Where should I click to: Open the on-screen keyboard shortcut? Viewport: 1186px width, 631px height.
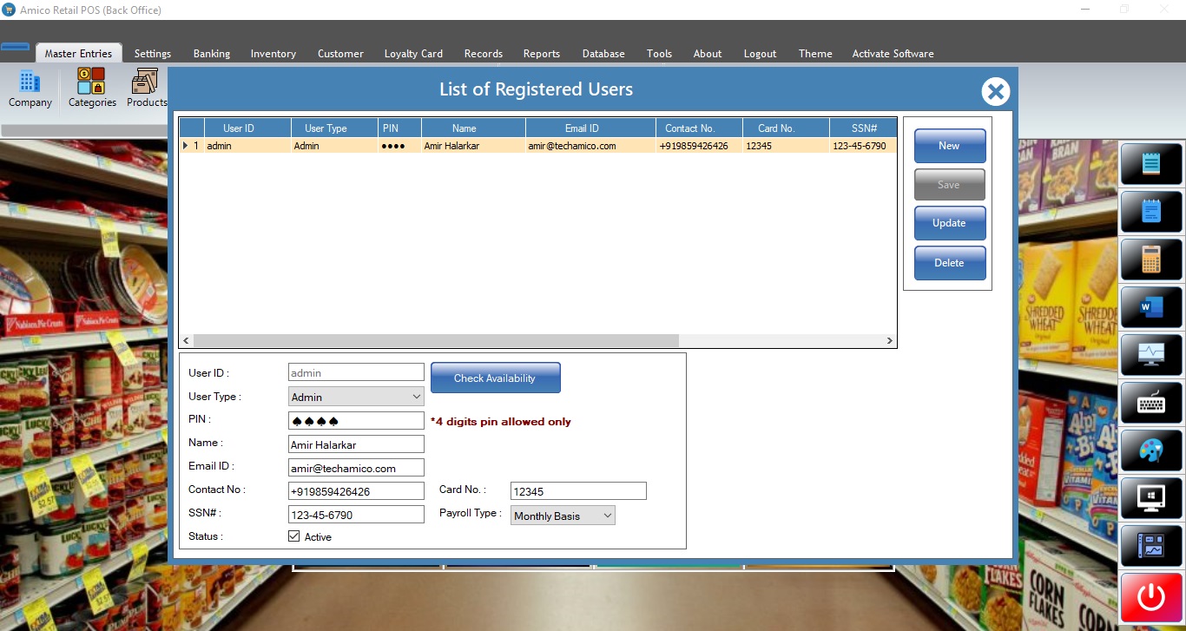[1151, 403]
